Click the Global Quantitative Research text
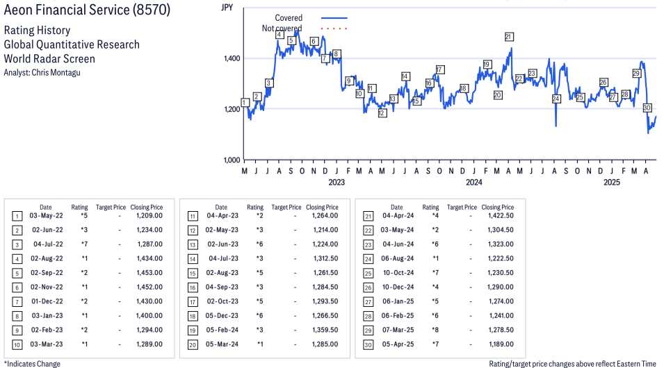 [x=72, y=44]
